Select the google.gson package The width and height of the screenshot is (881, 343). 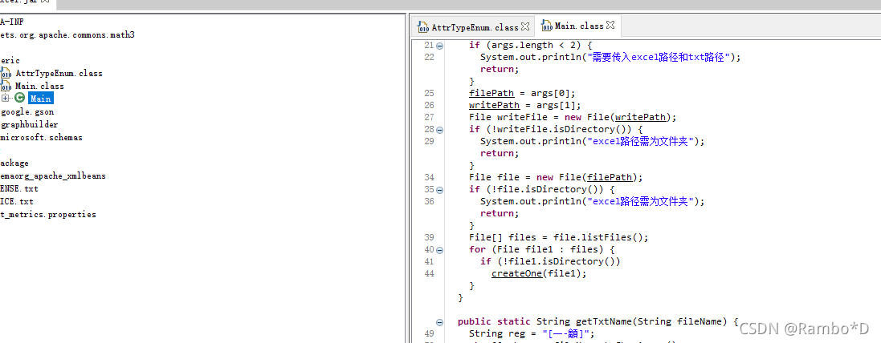27,112
